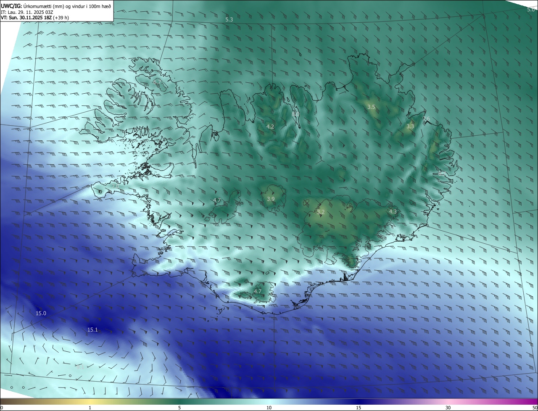The image size is (538, 411).
Task: Click the 'UWC/IG: Úrkomumætti (mm)' map title
Action: click(x=56, y=6)
